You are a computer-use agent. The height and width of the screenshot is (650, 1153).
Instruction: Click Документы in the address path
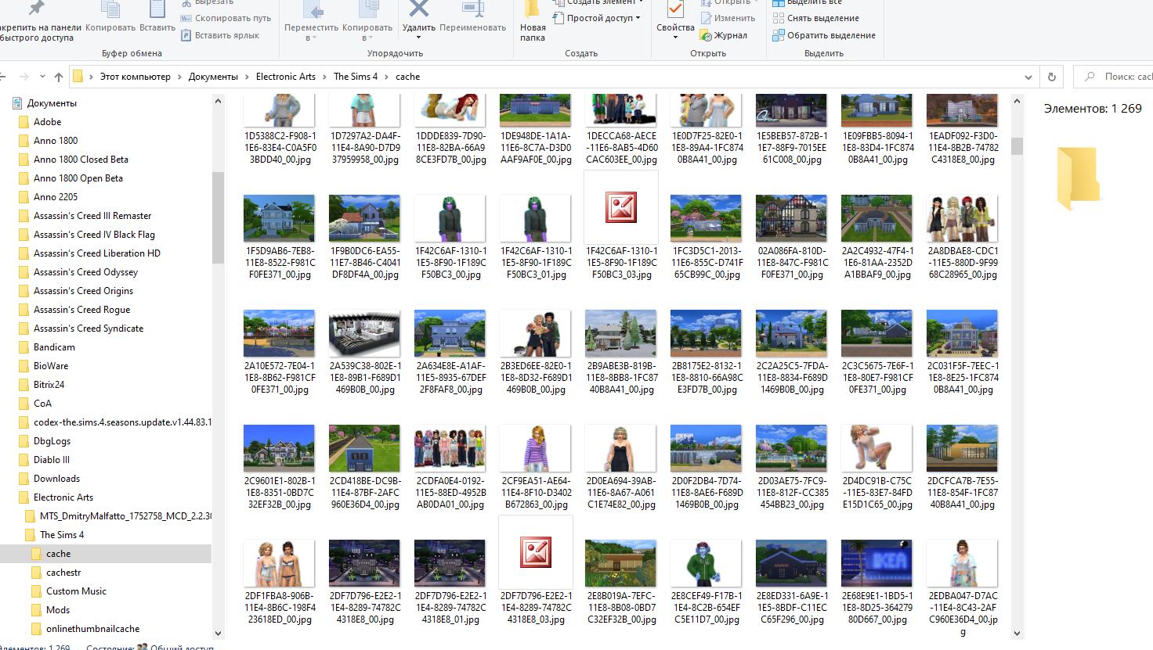[212, 77]
